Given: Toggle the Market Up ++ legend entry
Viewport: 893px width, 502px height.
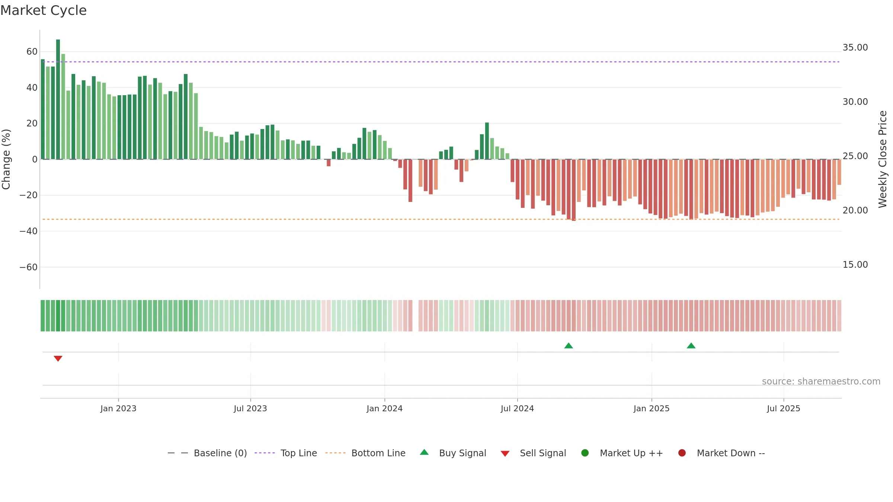Looking at the screenshot, I should 622,453.
